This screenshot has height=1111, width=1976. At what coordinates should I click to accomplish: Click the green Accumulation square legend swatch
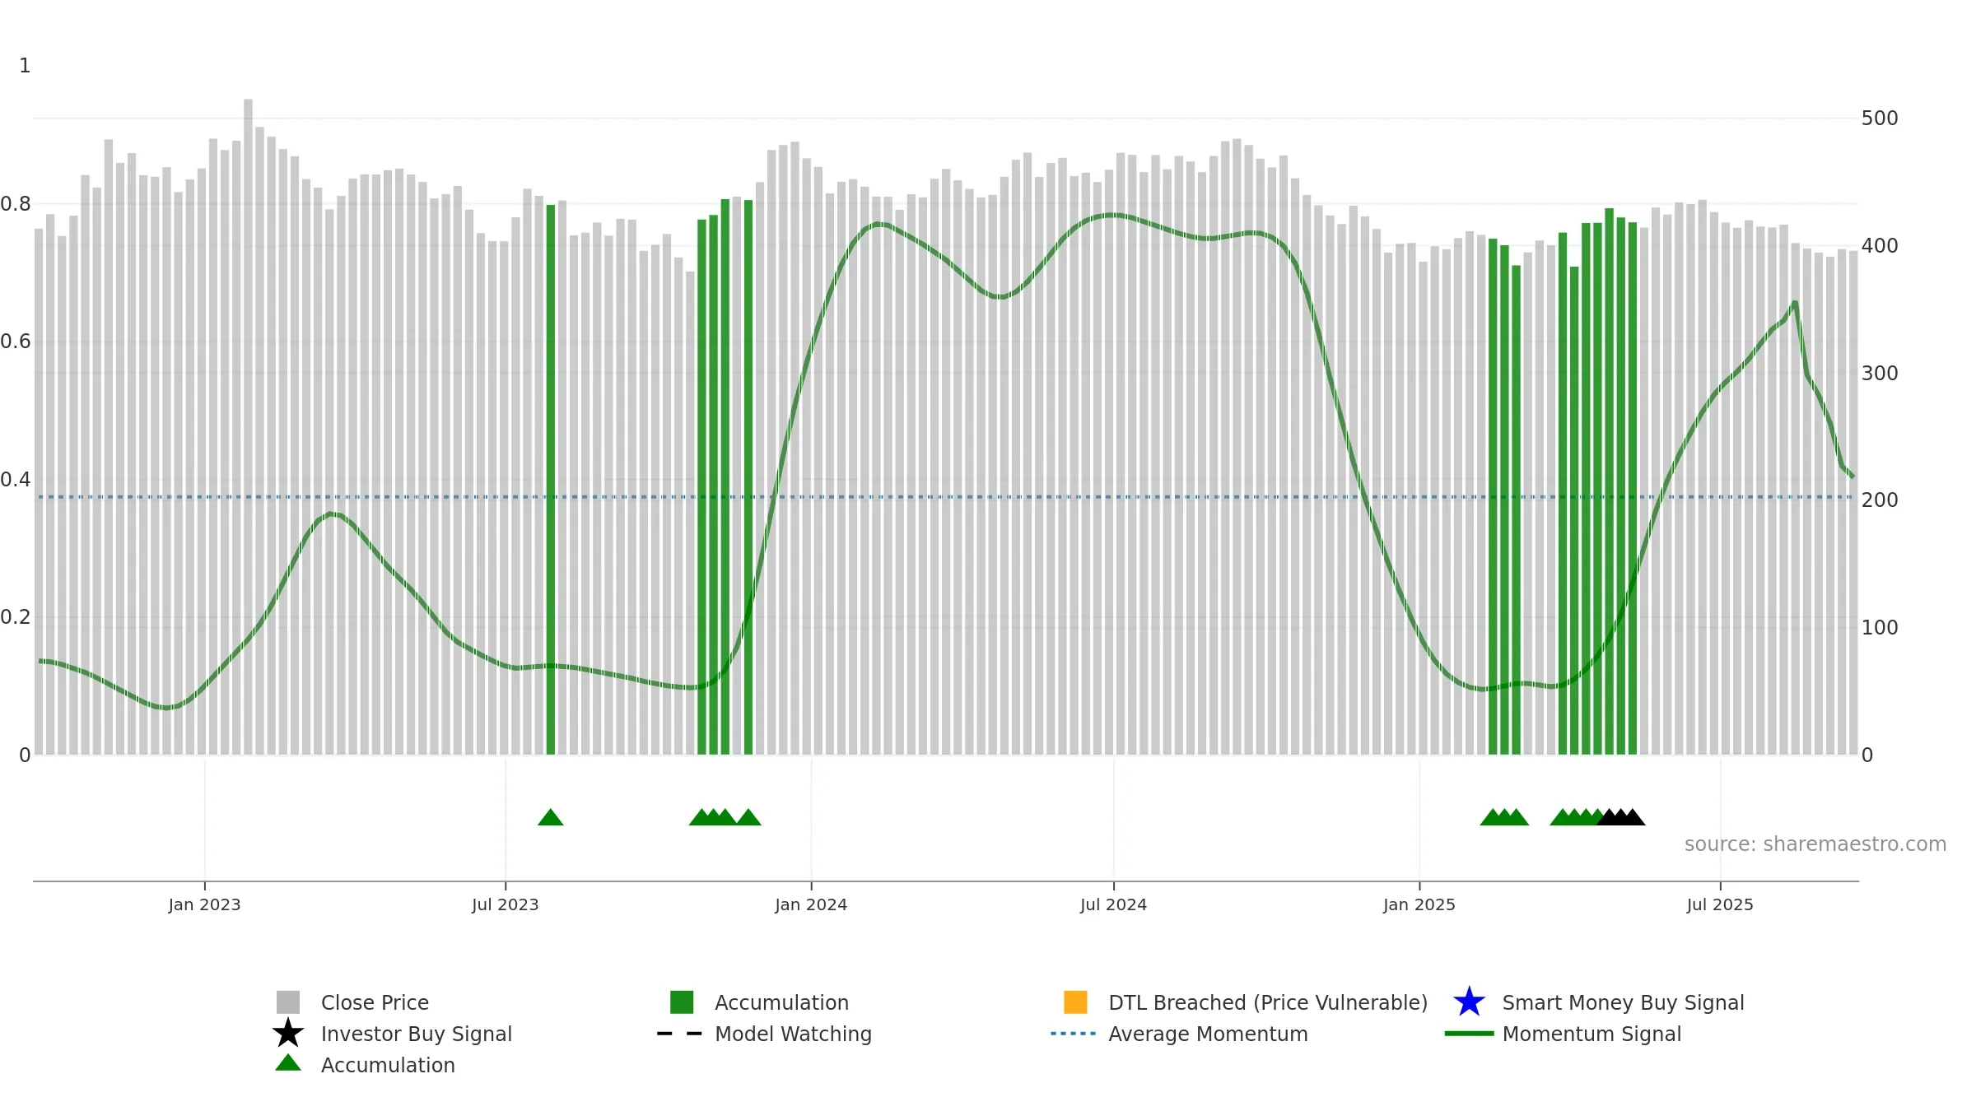point(682,1002)
